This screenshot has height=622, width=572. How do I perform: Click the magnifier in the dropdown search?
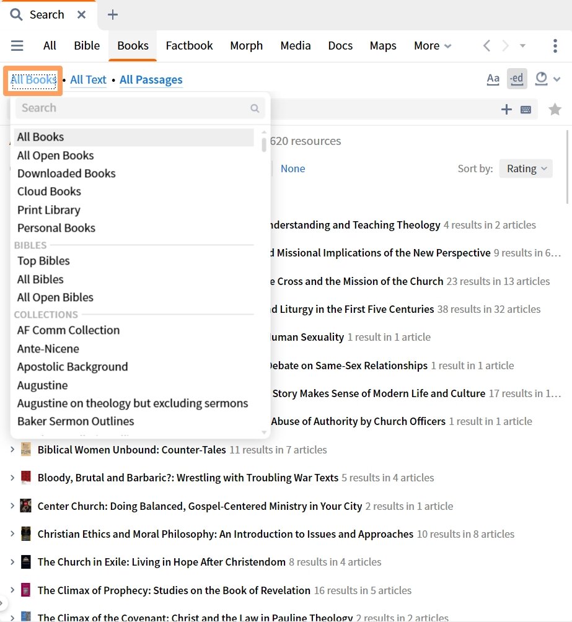click(x=255, y=108)
